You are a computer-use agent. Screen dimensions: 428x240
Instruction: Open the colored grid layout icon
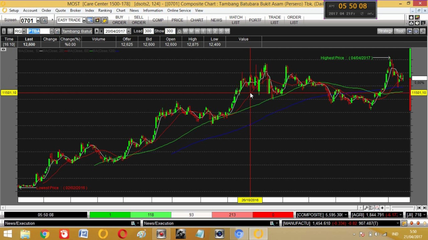(417, 18)
